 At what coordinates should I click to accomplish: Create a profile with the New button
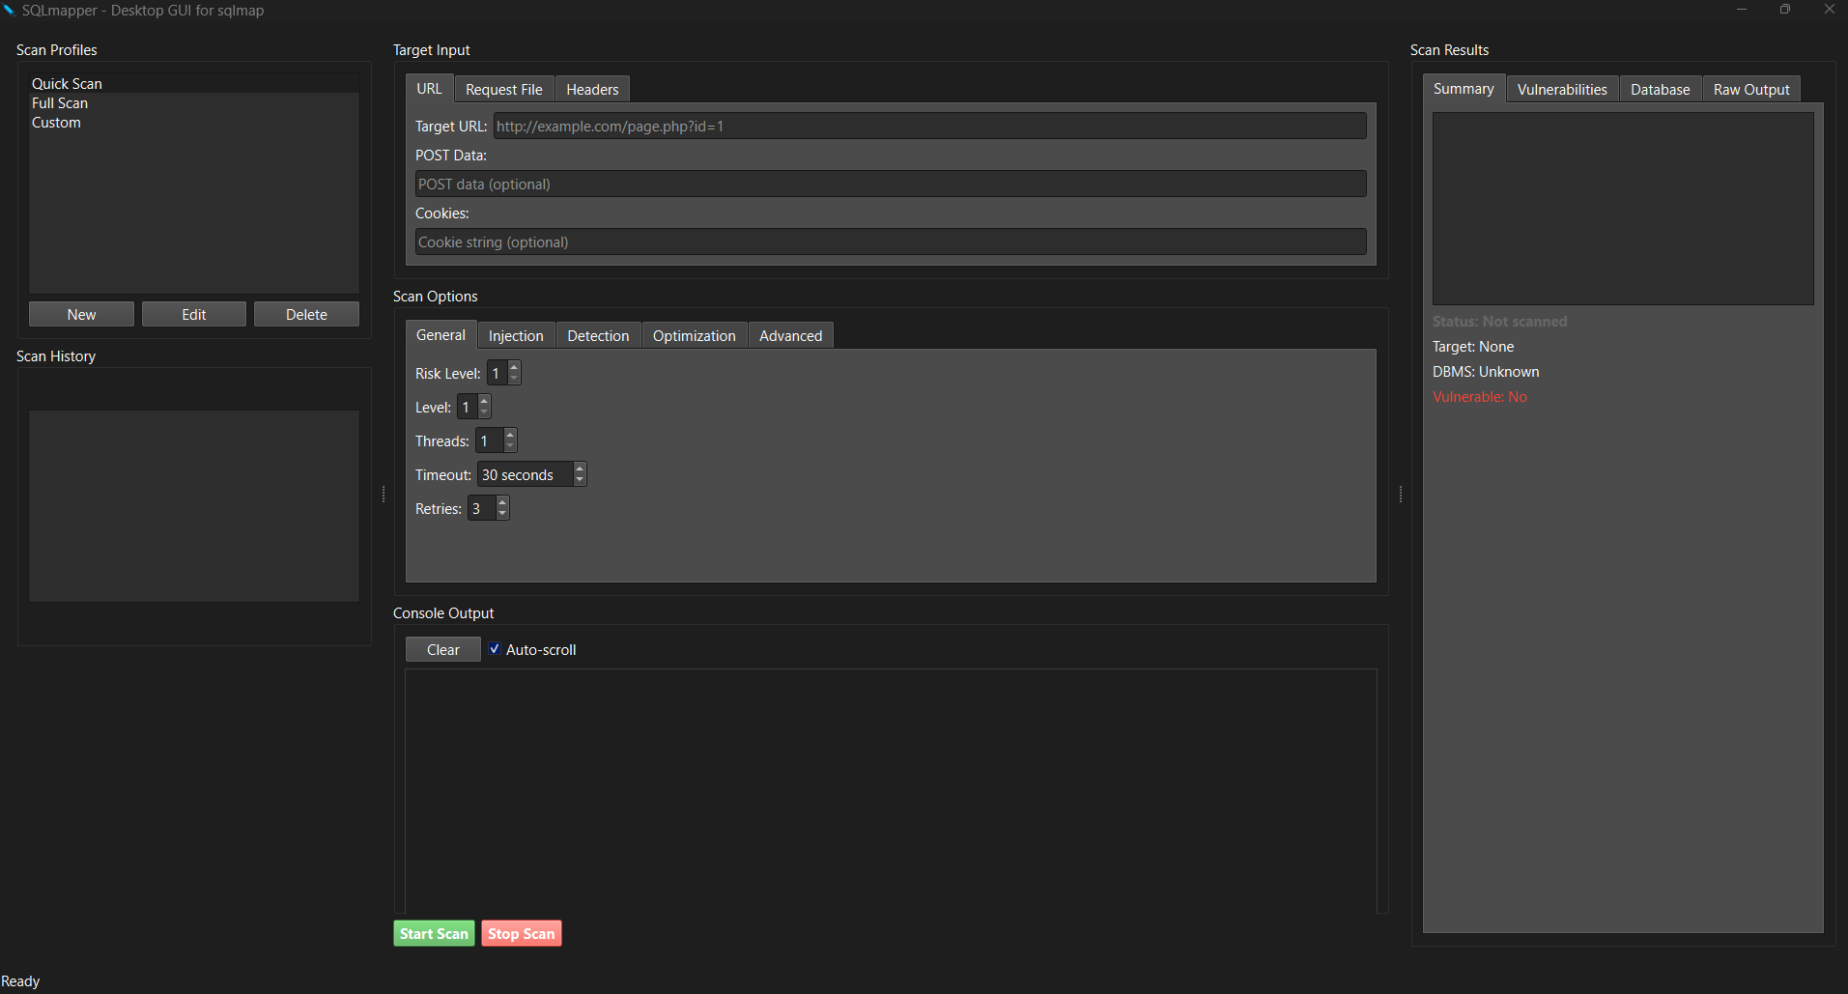[x=80, y=314]
